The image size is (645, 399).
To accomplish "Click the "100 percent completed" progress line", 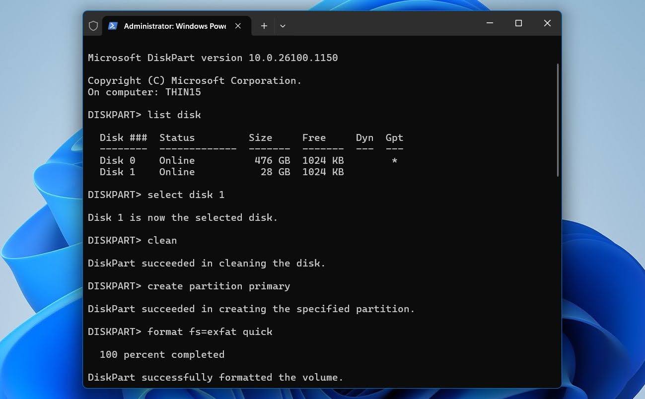I will pos(162,354).
